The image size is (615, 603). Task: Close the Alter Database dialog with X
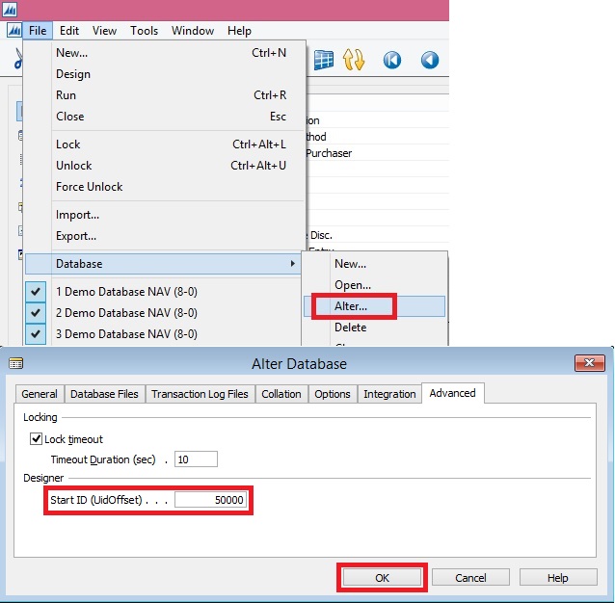(589, 363)
